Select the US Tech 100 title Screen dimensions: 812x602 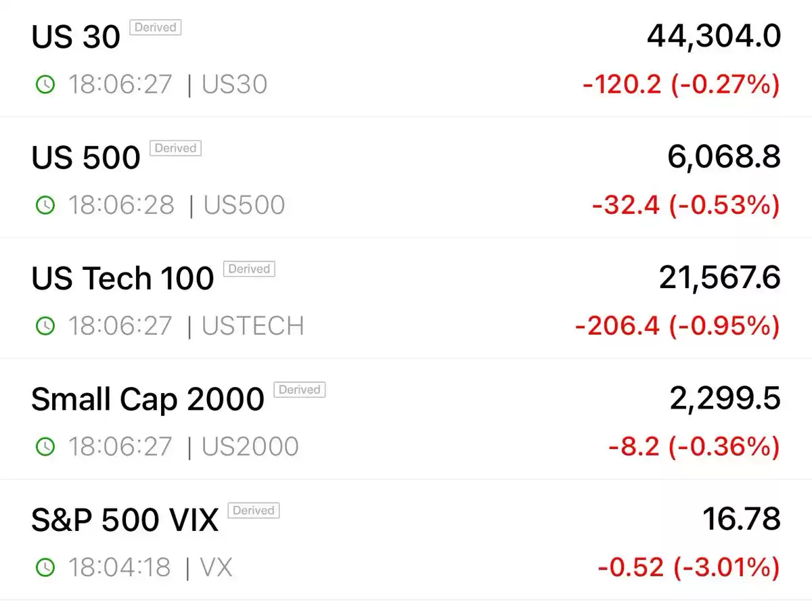point(122,279)
